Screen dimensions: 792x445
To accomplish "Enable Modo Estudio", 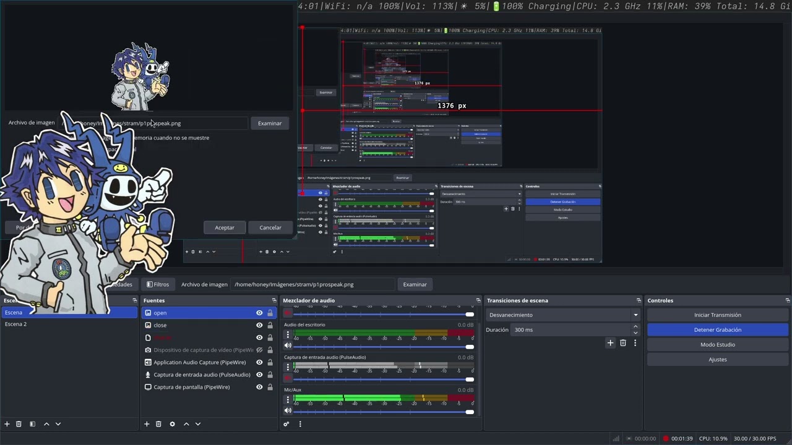I will coord(718,344).
